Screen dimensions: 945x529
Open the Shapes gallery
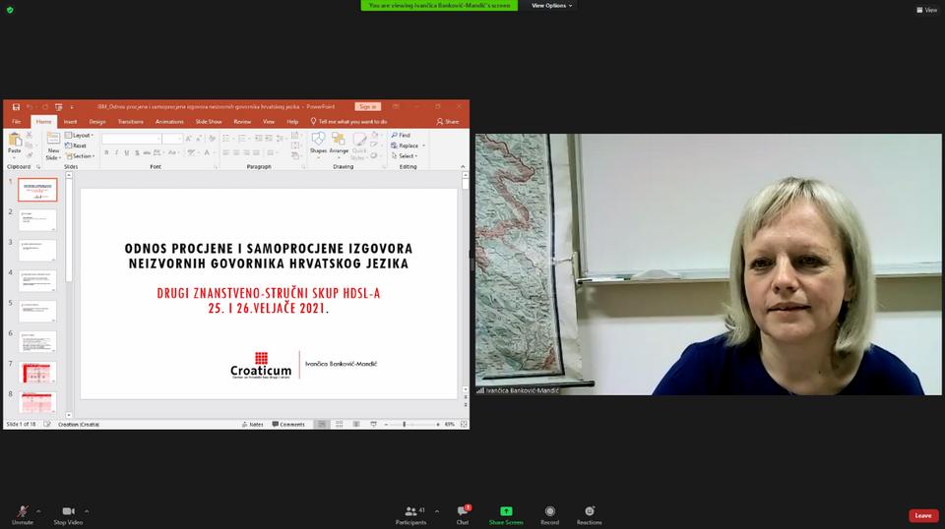pos(318,140)
